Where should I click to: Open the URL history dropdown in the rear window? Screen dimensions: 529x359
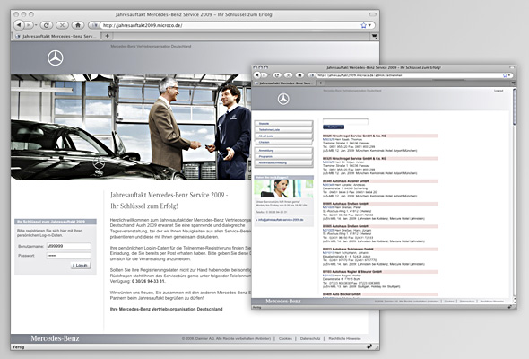369,25
